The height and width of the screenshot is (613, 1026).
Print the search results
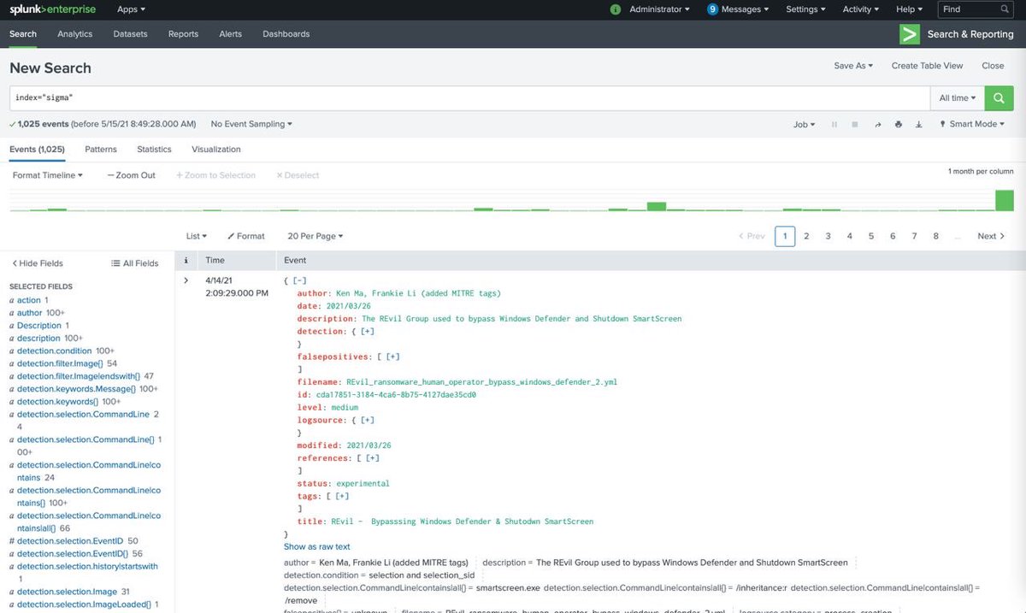click(x=898, y=124)
